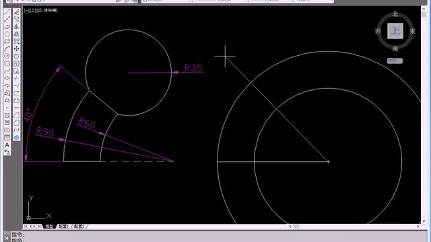Open the viewport controls label menu
The width and height of the screenshot is (431, 242).
[x=40, y=11]
